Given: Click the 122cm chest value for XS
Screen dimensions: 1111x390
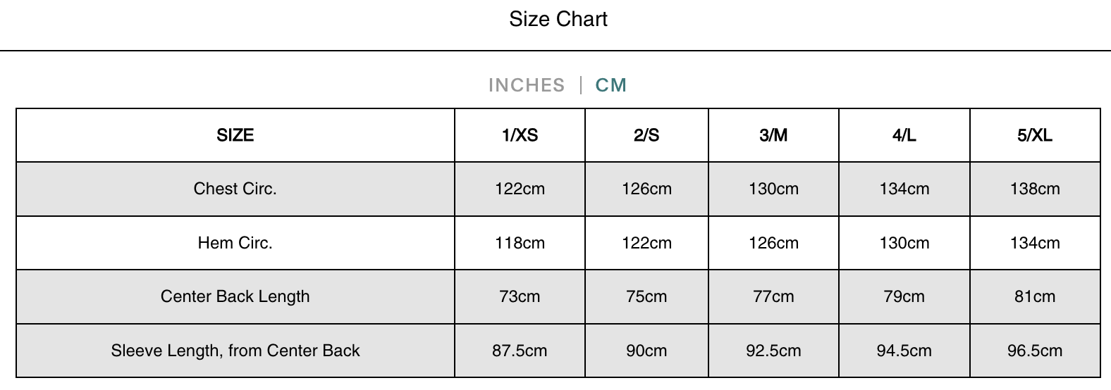Looking at the screenshot, I should [x=520, y=189].
